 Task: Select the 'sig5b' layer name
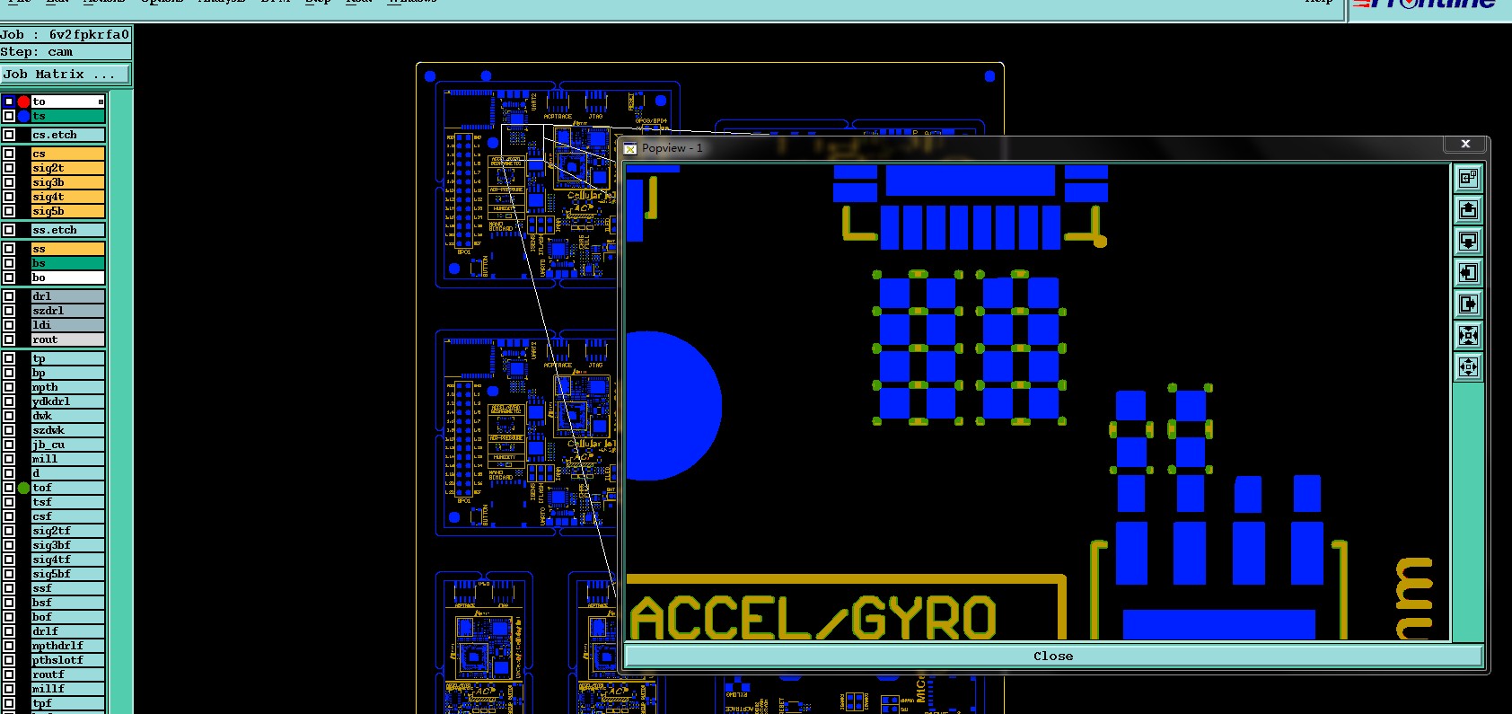tap(68, 211)
